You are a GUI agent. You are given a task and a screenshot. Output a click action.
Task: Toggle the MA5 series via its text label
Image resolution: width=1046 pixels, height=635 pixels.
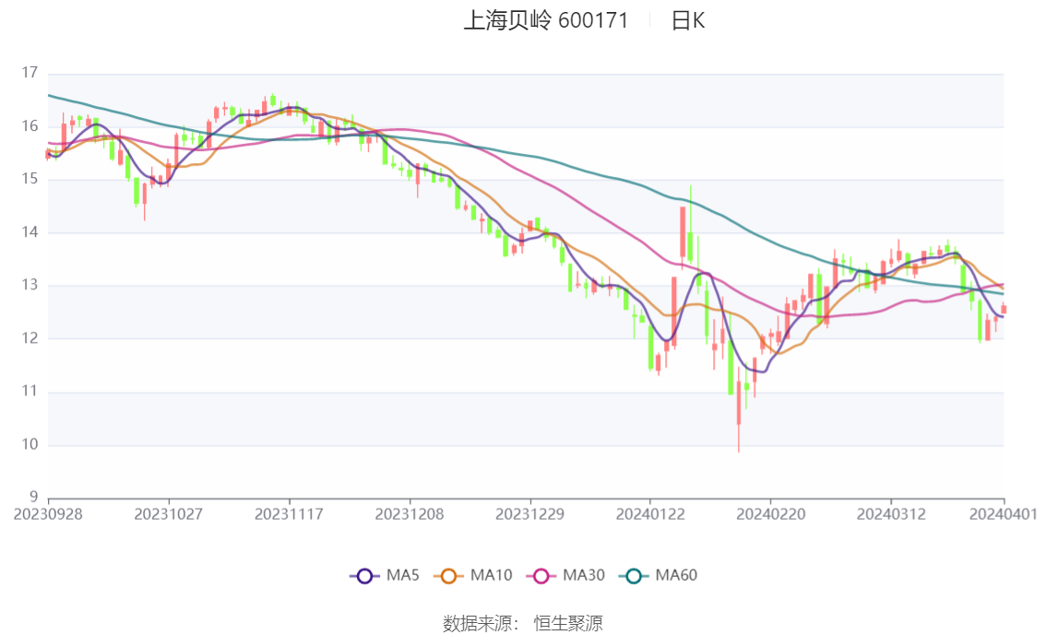[402, 576]
